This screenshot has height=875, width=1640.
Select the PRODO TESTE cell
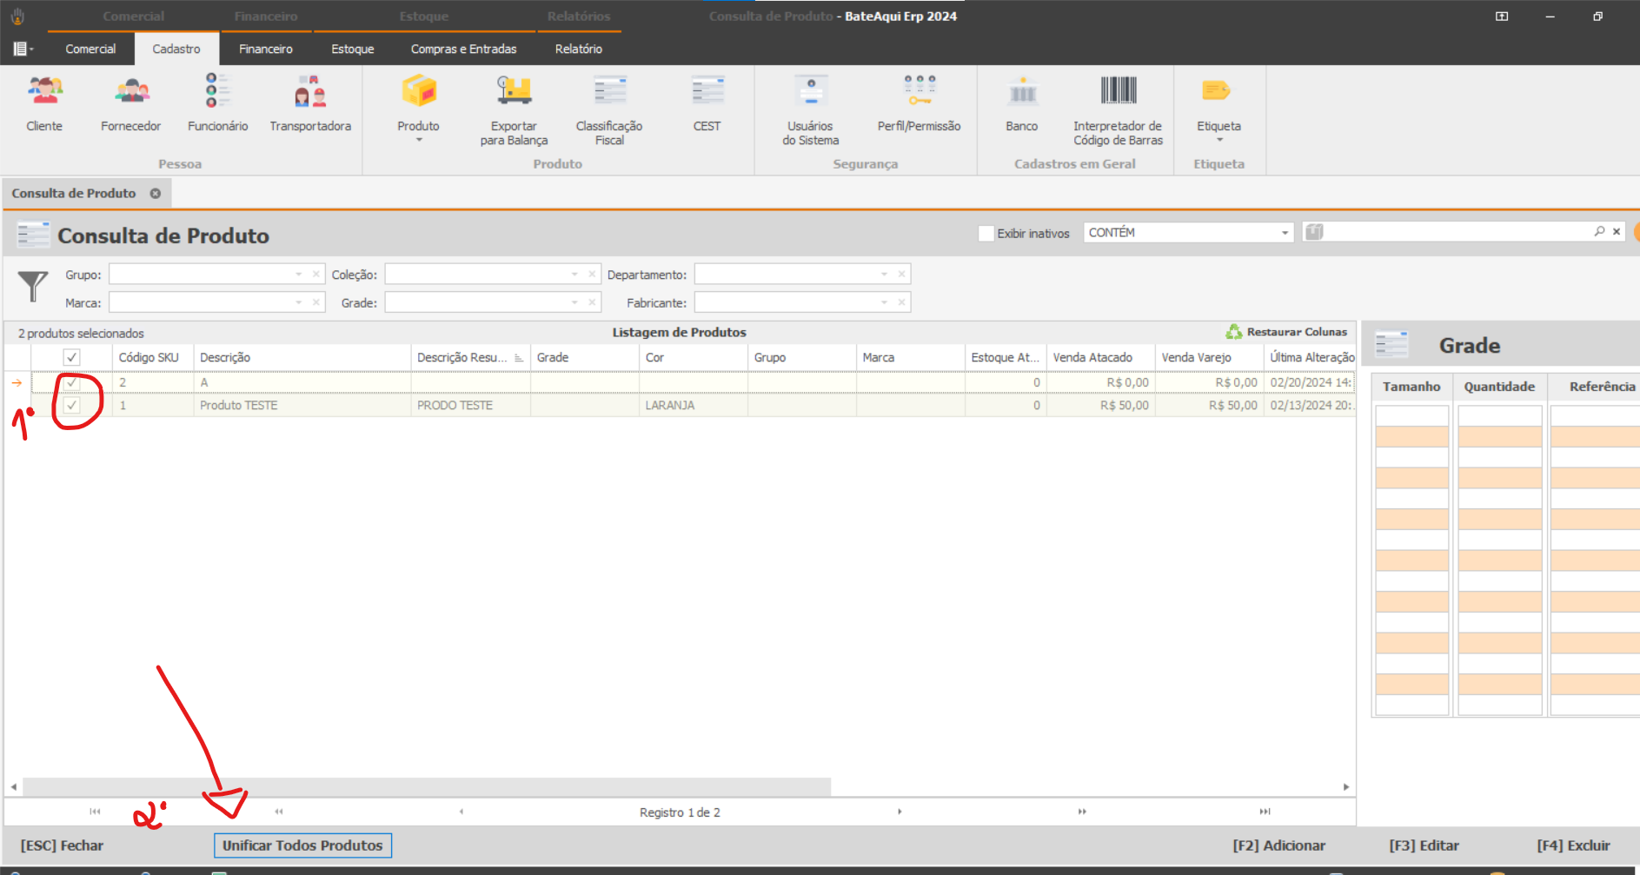point(470,405)
